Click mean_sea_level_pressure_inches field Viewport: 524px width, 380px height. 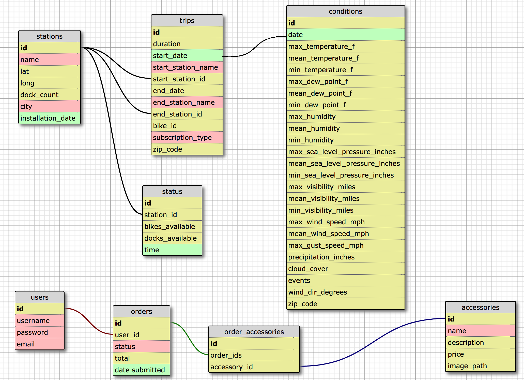pyautogui.click(x=346, y=163)
